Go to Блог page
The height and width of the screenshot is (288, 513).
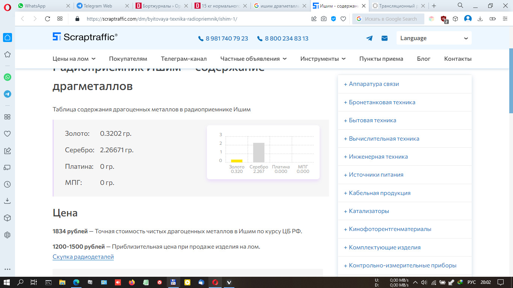click(424, 59)
